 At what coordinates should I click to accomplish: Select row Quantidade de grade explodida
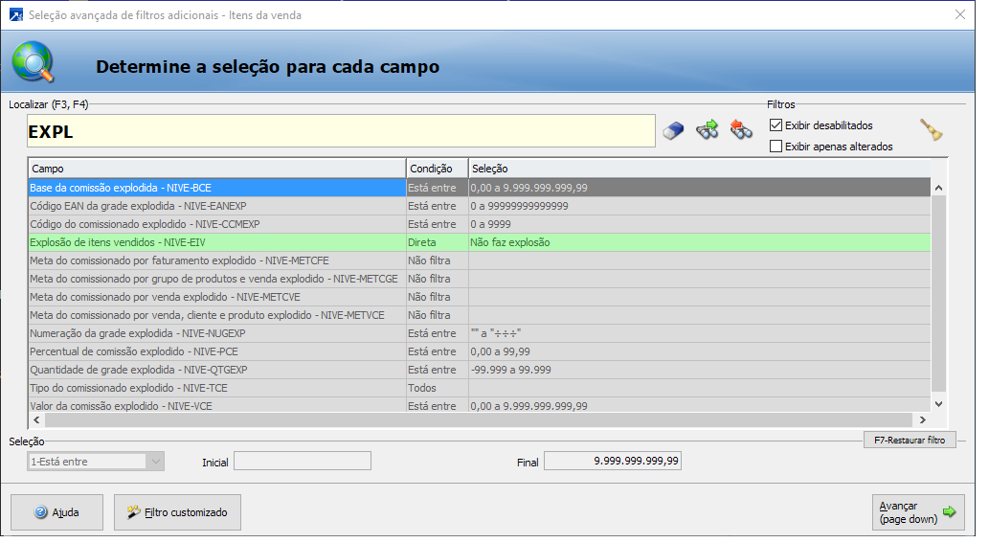(x=480, y=370)
